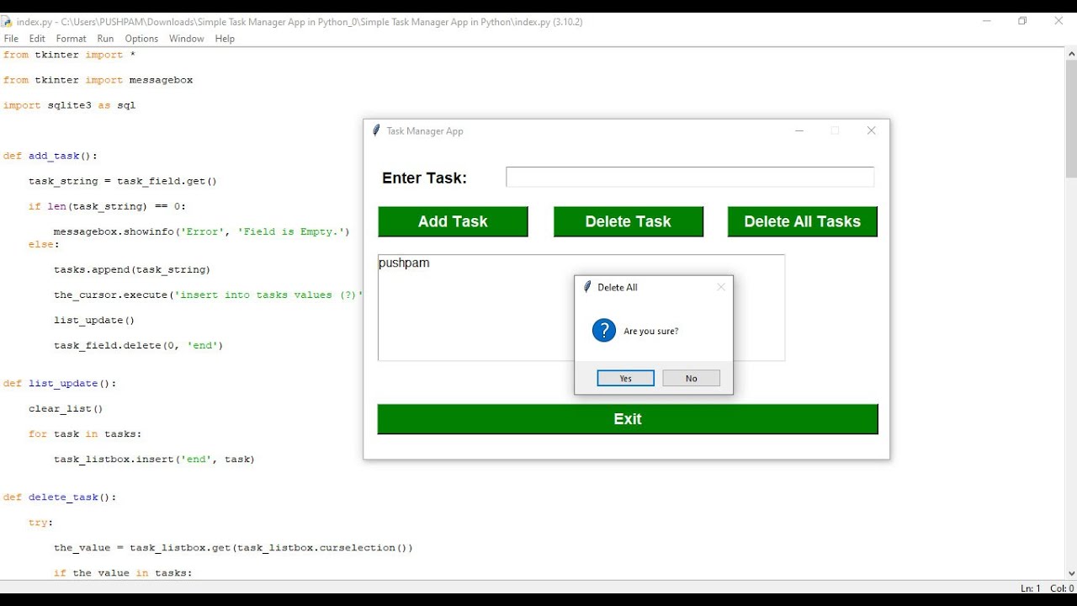1077x606 pixels.
Task: Click the 'import sqlite3 as sql' line
Action: point(69,105)
